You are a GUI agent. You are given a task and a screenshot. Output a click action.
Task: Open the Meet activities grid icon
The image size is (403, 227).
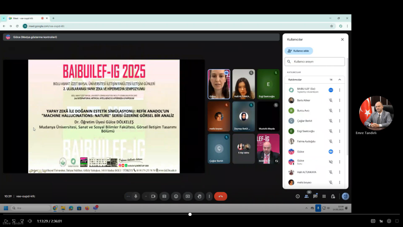(324, 196)
